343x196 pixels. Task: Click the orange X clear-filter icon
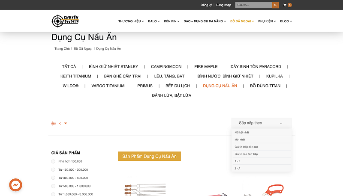66,123
